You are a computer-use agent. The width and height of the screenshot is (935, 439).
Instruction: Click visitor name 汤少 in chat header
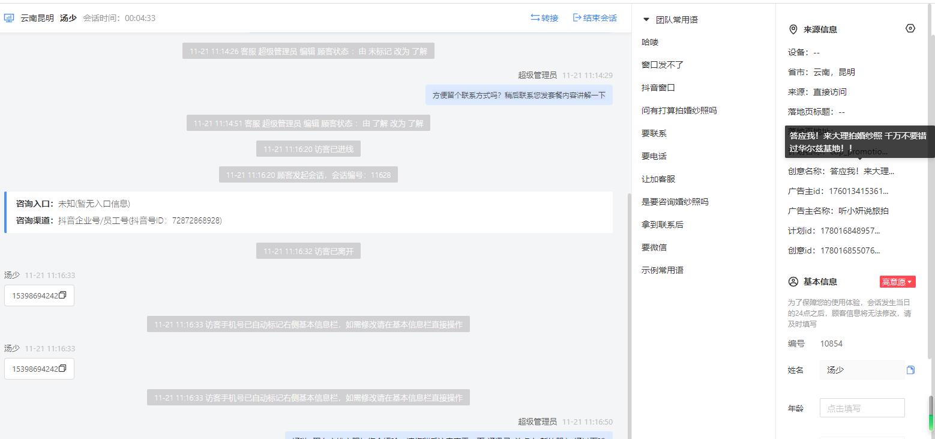[x=68, y=18]
